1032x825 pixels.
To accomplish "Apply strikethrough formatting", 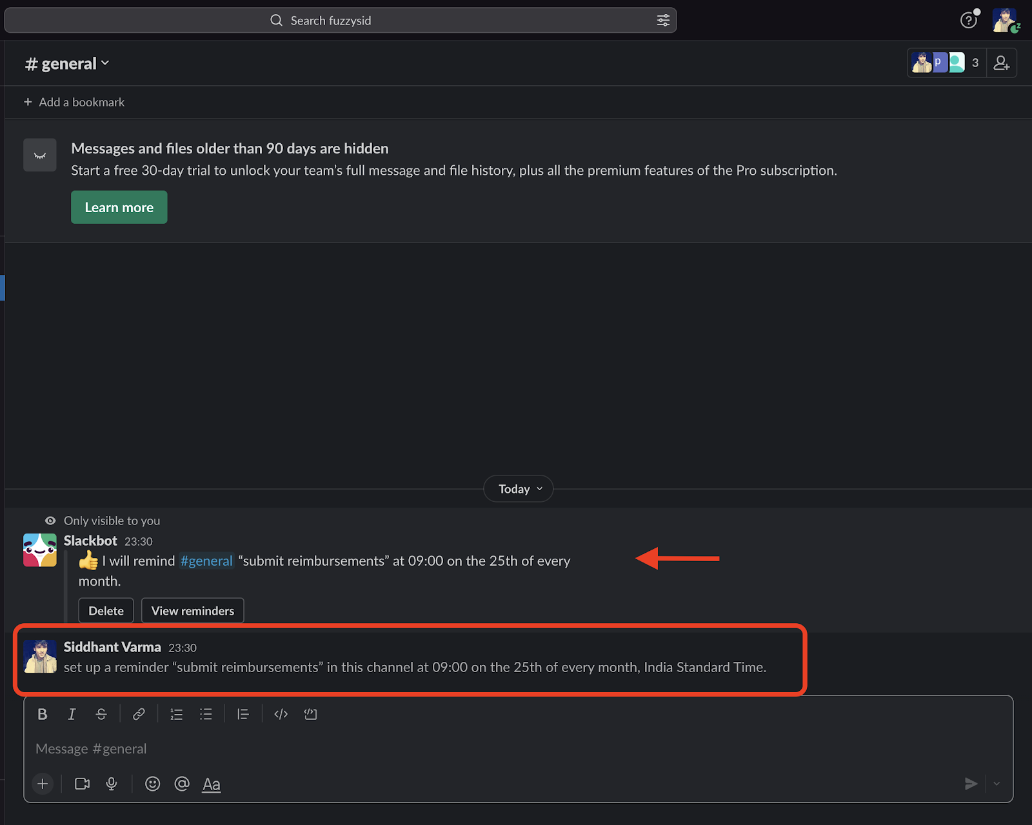I will [101, 714].
